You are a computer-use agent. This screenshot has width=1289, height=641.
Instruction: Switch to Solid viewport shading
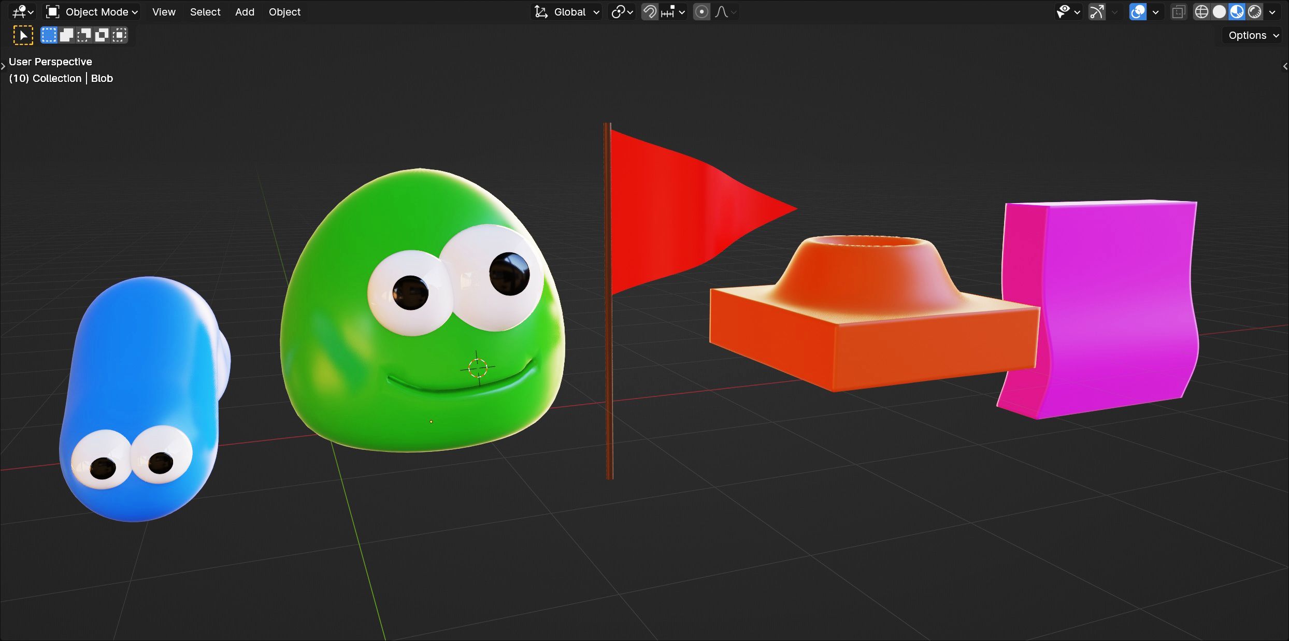coord(1219,12)
